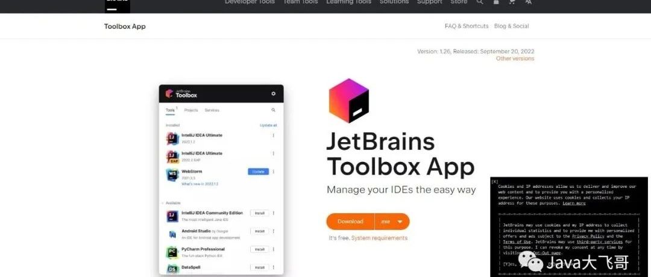Switch to the Tools tab in Toolbox
The width and height of the screenshot is (651, 277).
pyautogui.click(x=170, y=110)
